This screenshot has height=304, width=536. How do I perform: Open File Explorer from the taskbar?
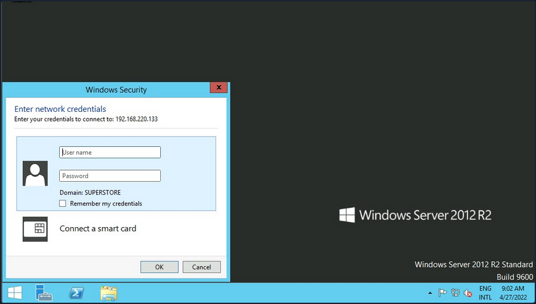pos(109,293)
